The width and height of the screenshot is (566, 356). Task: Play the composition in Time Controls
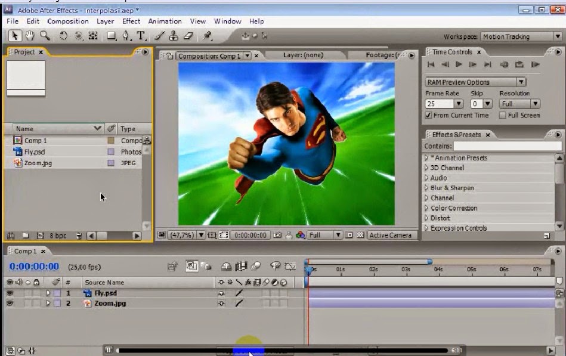pos(459,64)
